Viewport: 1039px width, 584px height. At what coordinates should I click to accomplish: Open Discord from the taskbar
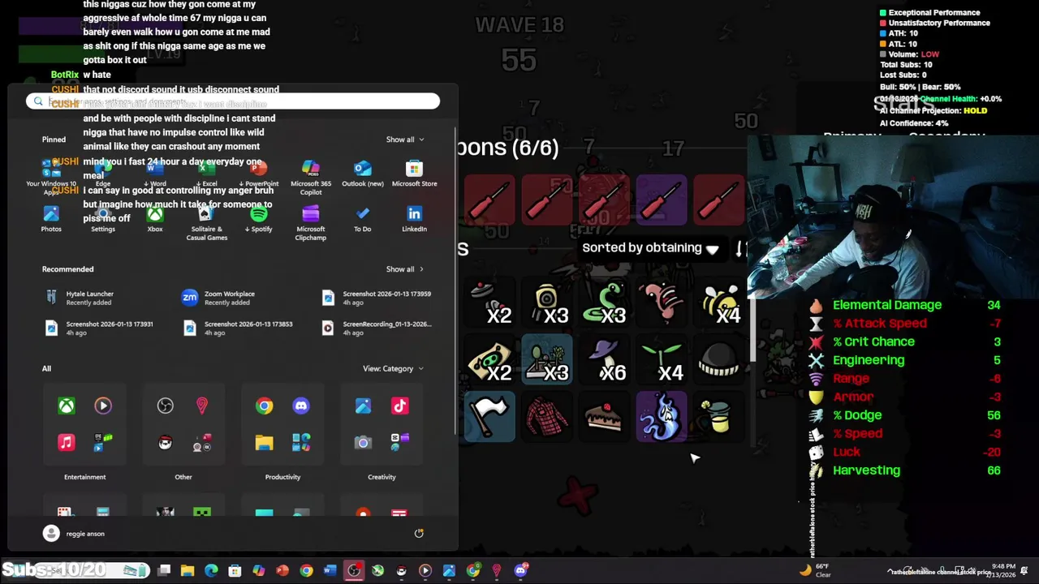[520, 571]
